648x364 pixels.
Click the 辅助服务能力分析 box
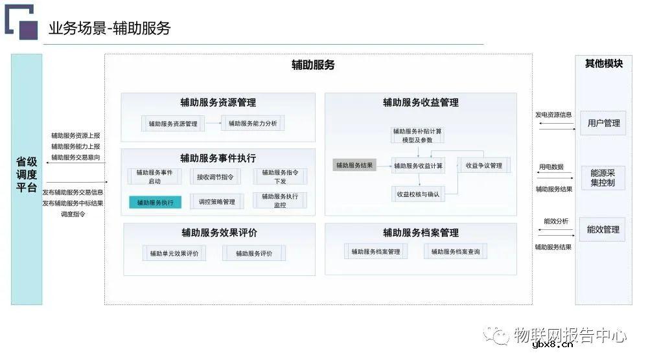click(x=253, y=123)
